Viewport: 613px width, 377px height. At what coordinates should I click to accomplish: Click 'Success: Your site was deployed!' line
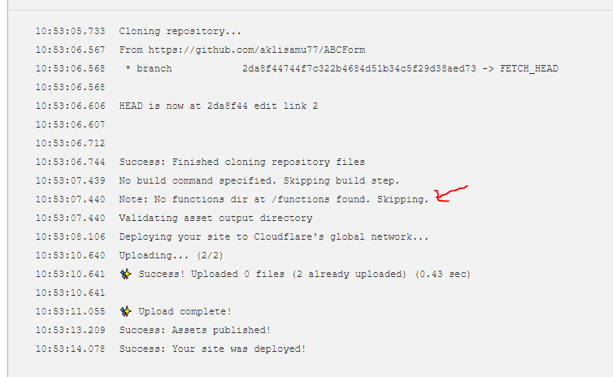[x=212, y=349]
